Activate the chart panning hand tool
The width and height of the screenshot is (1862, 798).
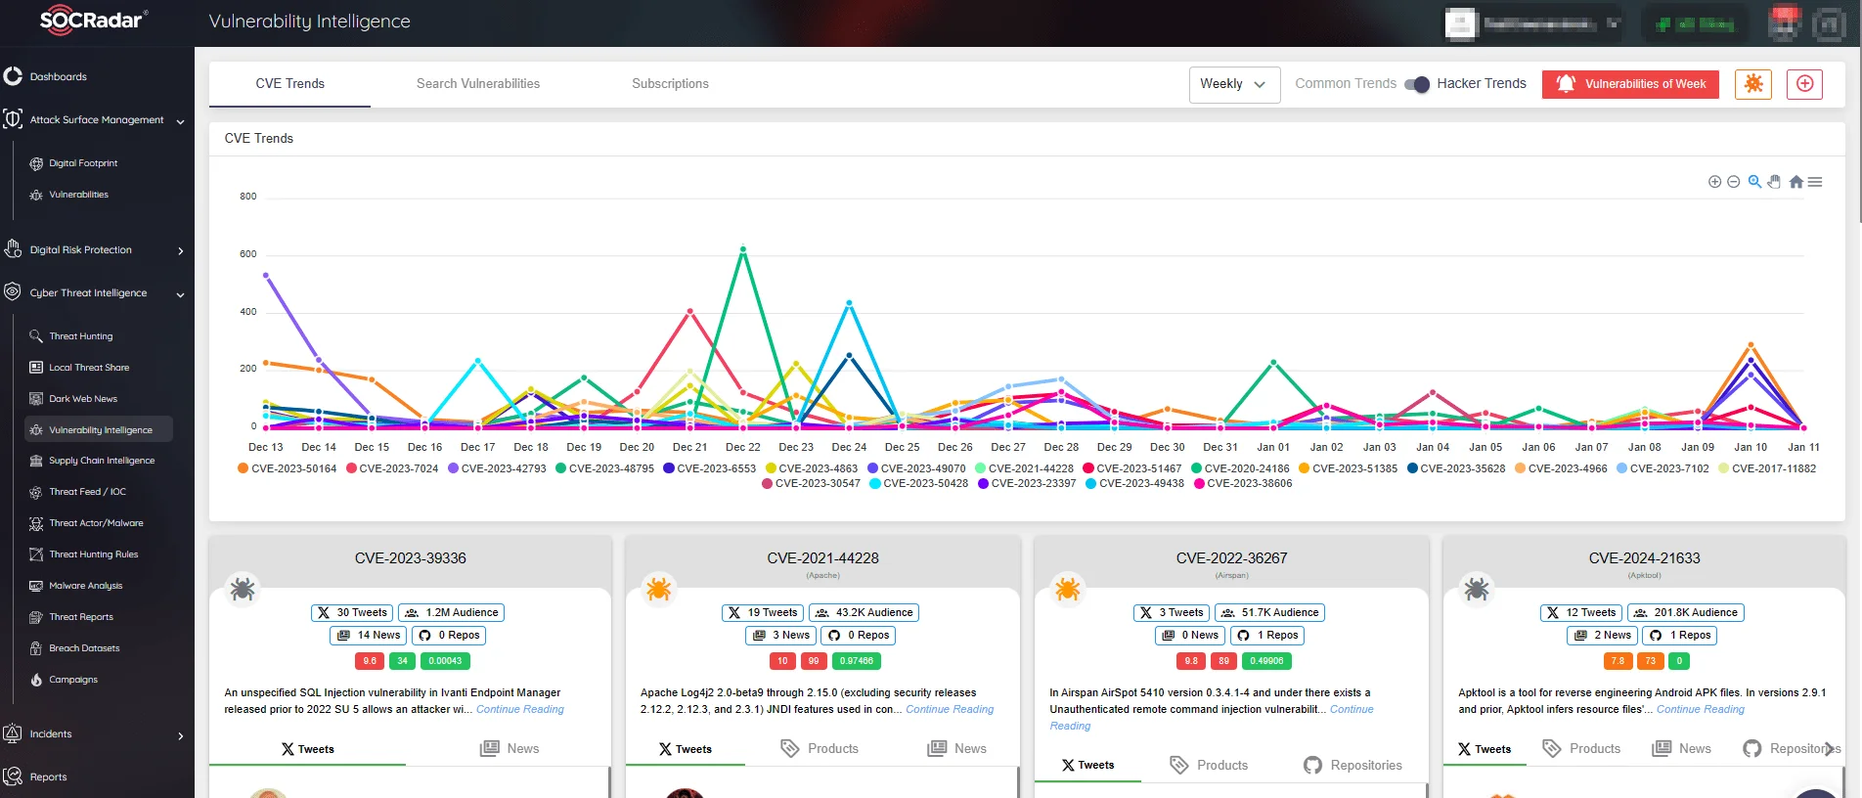[x=1774, y=182]
